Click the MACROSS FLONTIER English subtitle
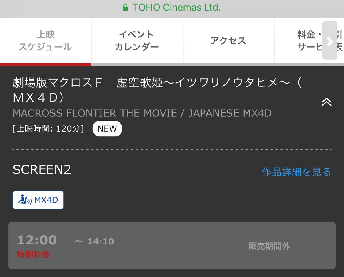The height and width of the screenshot is (277, 344). (142, 113)
